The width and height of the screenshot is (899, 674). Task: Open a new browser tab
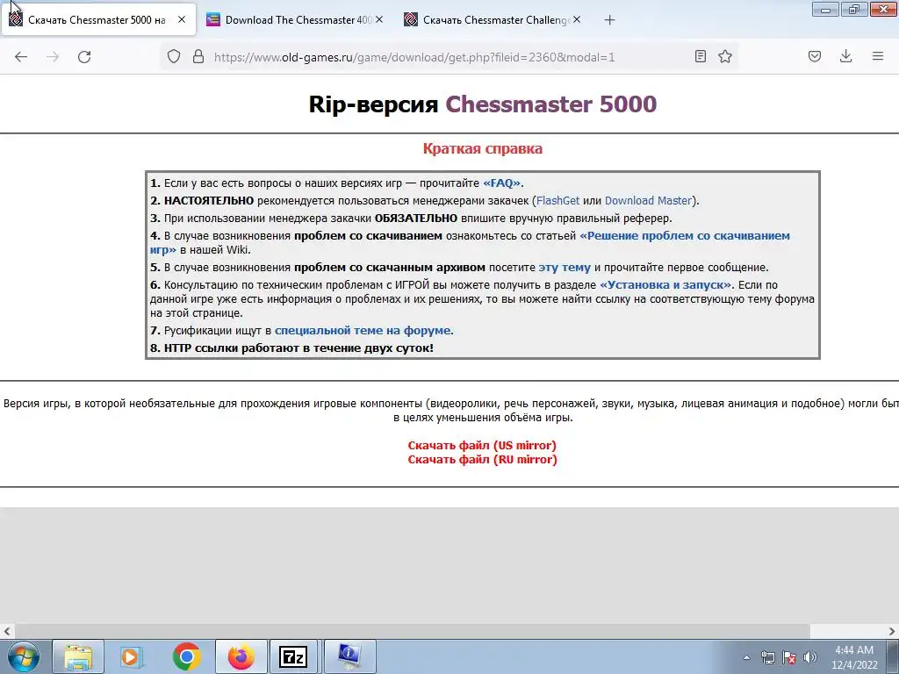[609, 20]
